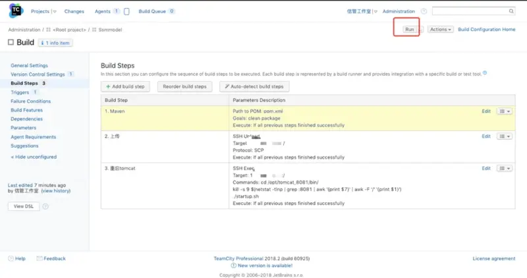527x278 pixels.
Task: Edit the SSH Exec build step
Action: coord(486,169)
